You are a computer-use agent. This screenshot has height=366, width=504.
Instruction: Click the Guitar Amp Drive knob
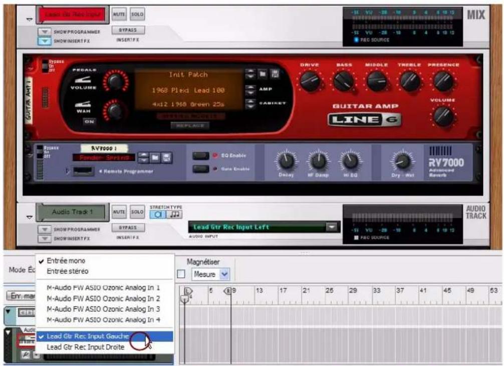click(310, 81)
